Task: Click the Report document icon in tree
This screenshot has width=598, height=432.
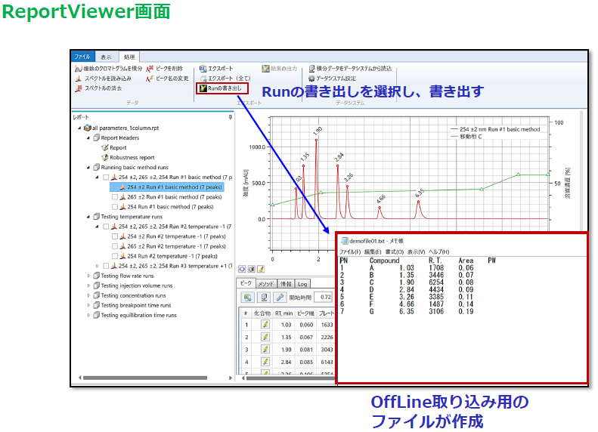Action: (105, 147)
